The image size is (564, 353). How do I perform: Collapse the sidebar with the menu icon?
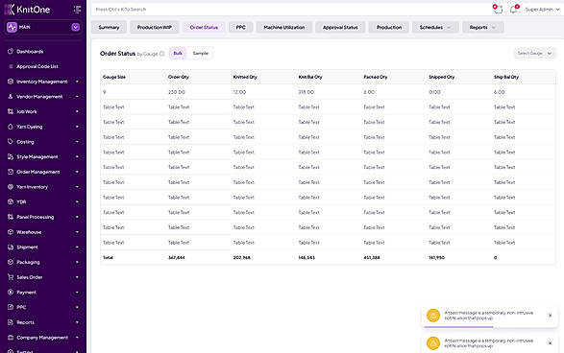tap(77, 10)
